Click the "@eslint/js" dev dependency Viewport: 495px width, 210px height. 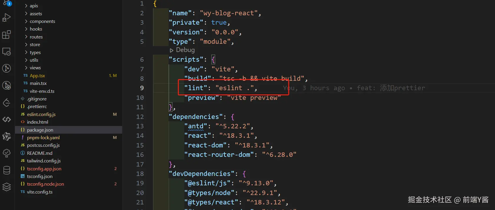(207, 183)
